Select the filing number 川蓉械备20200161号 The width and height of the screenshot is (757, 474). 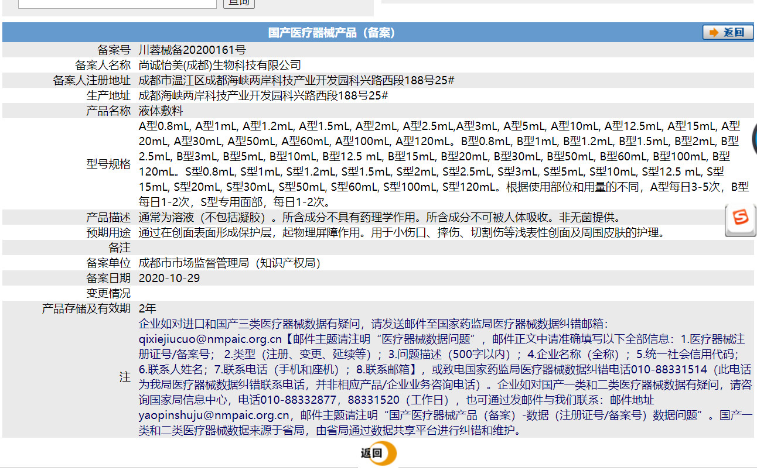pos(192,50)
